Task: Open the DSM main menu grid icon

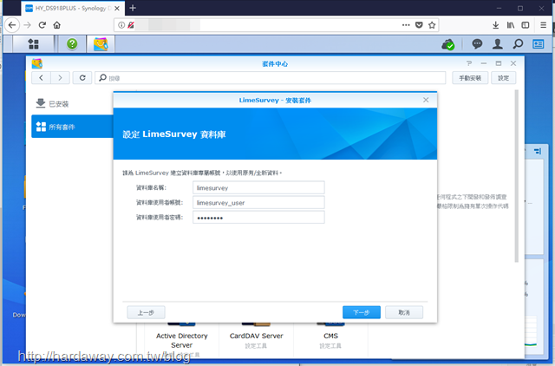Action: [33, 44]
